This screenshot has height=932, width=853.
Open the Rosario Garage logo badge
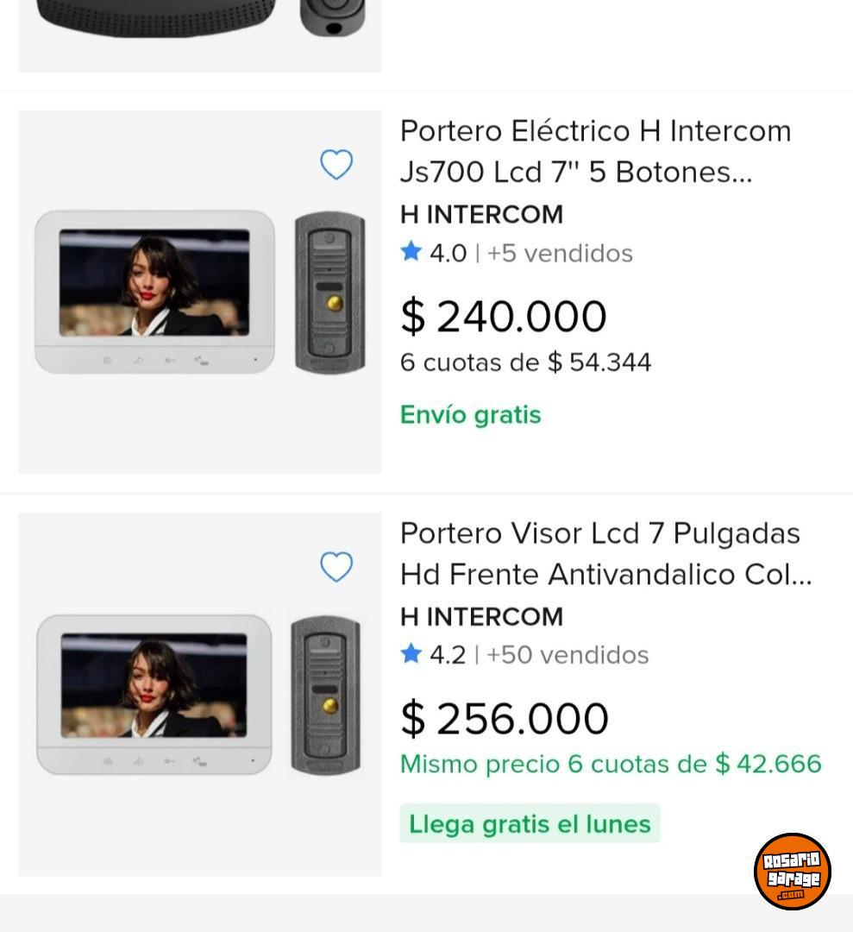point(792,871)
